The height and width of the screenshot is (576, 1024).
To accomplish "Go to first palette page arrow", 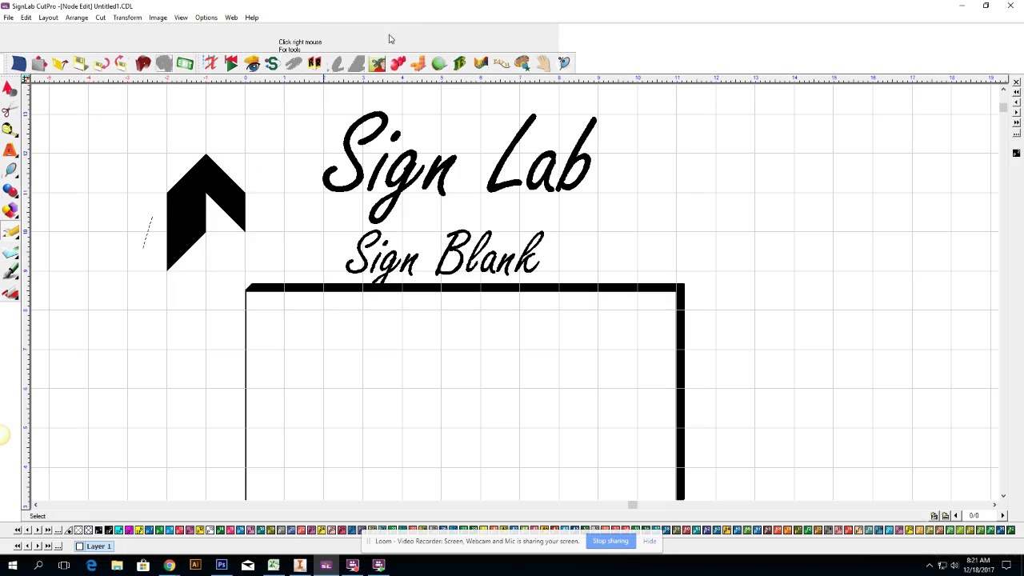I will pos(17,530).
